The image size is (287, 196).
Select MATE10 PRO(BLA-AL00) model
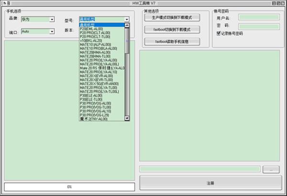point(102,48)
